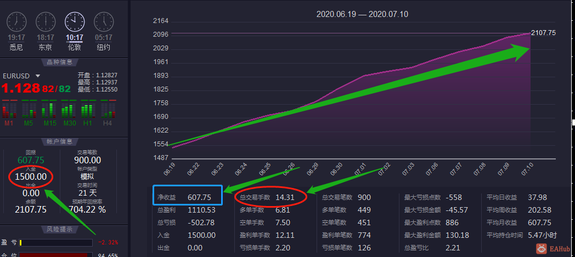Click the 交易笔数 value 900.00
The height and width of the screenshot is (257, 575).
(87, 161)
